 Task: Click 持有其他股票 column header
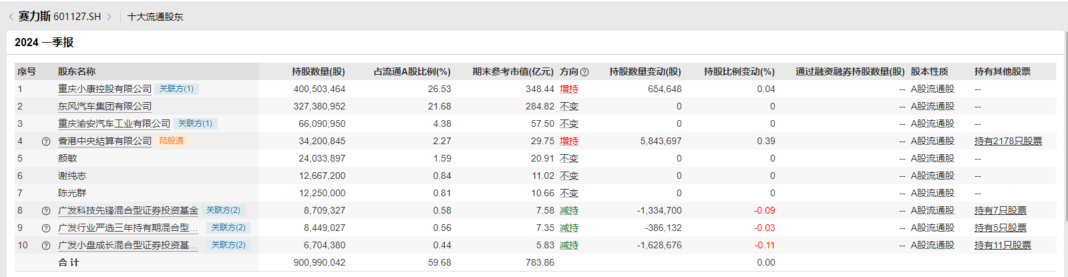[1003, 71]
